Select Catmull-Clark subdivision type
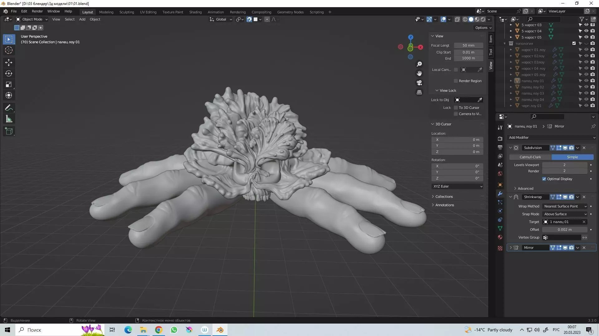Viewport: 599px width, 336px height. tap(530, 157)
